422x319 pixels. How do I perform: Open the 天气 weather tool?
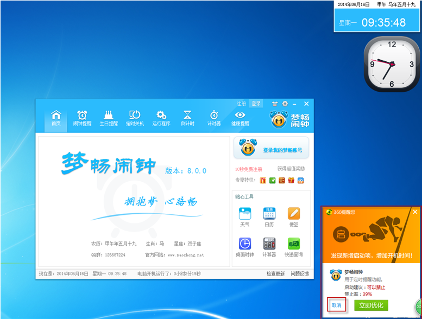tap(245, 217)
